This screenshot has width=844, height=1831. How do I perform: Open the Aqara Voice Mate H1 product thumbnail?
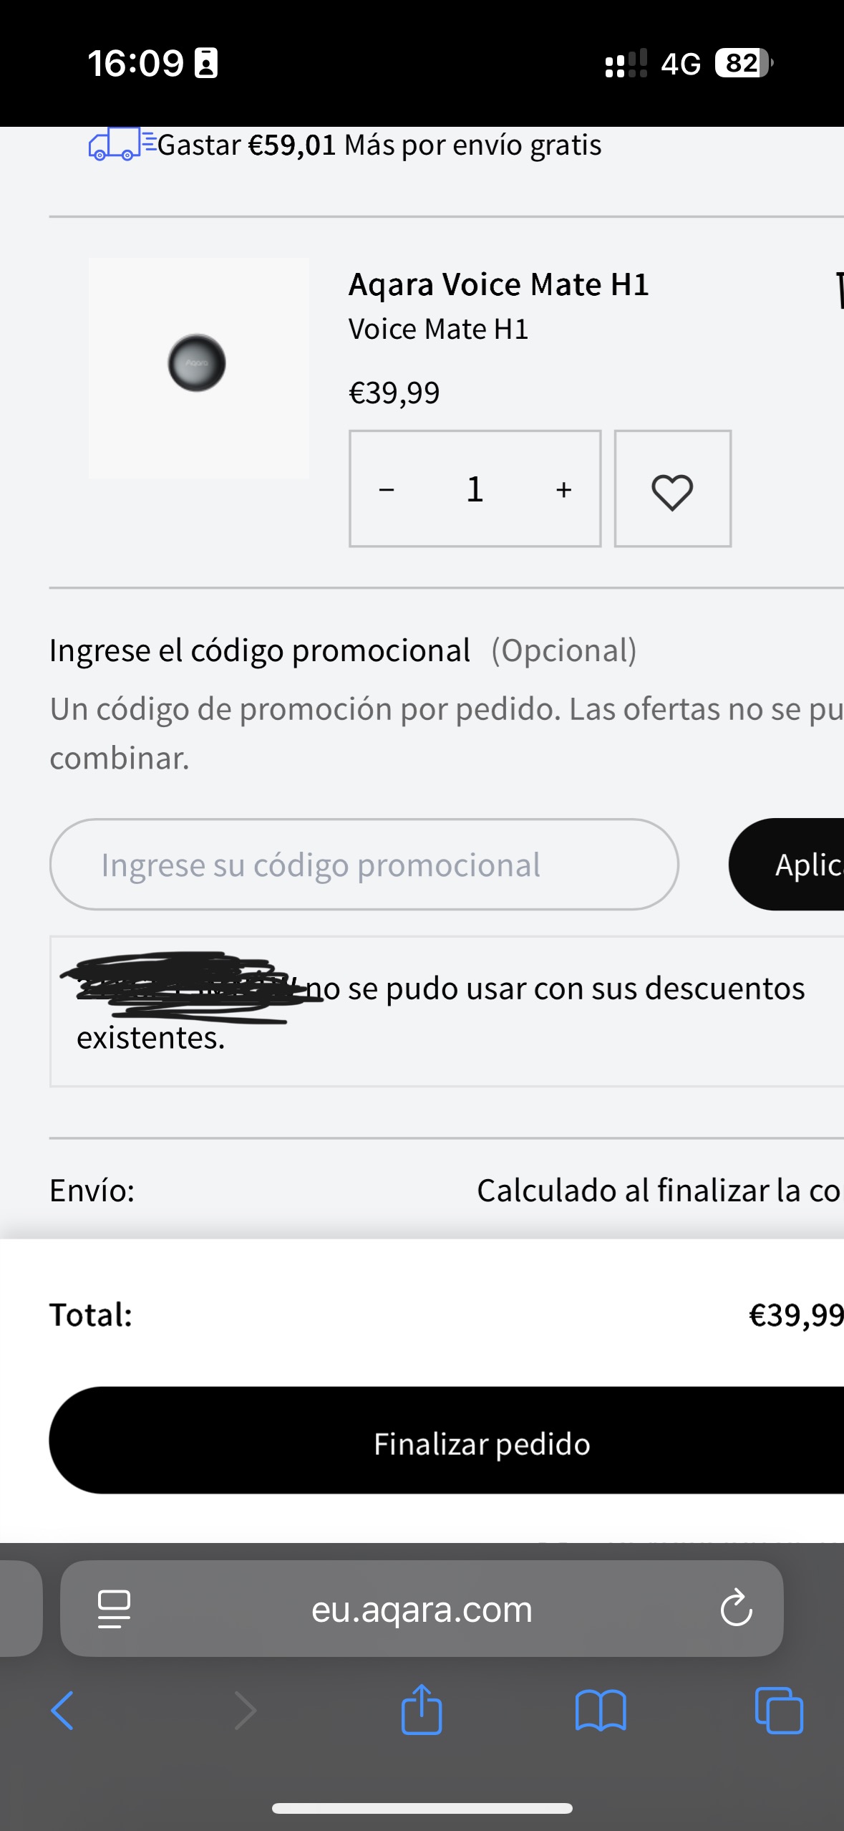click(x=198, y=367)
